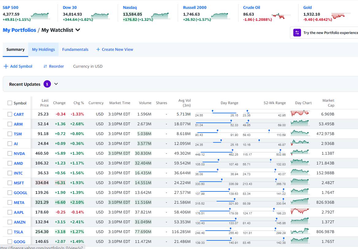Tick the checkbox for CART row
This screenshot has height=249, width=358.
point(10,114)
